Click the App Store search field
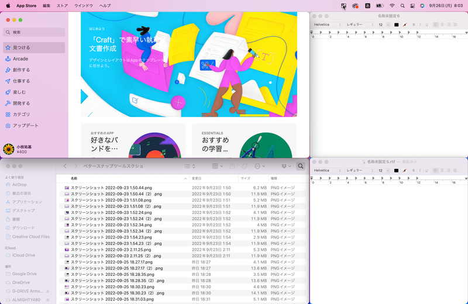 (x=34, y=32)
